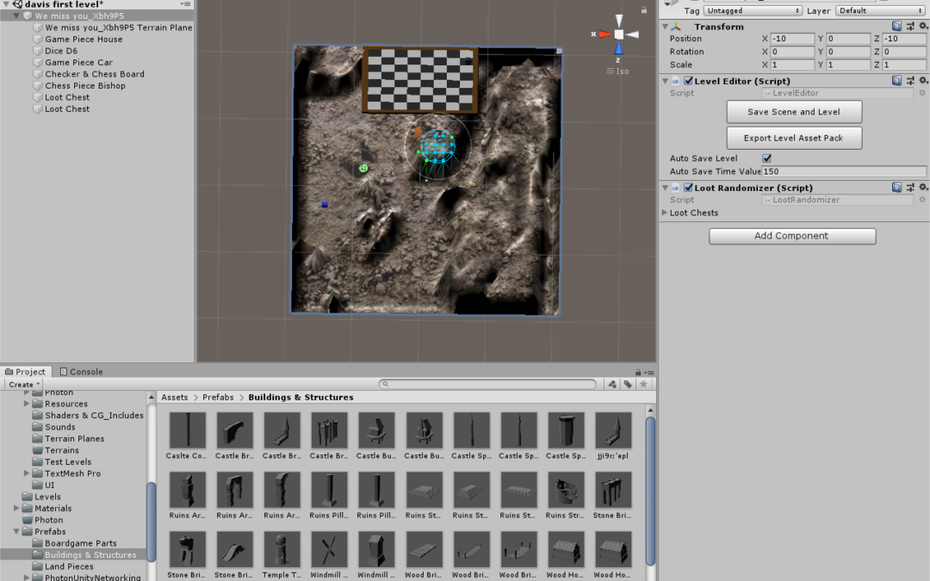Disable the Level Editor script checkbox
Viewport: 930px width, 581px height.
click(688, 81)
